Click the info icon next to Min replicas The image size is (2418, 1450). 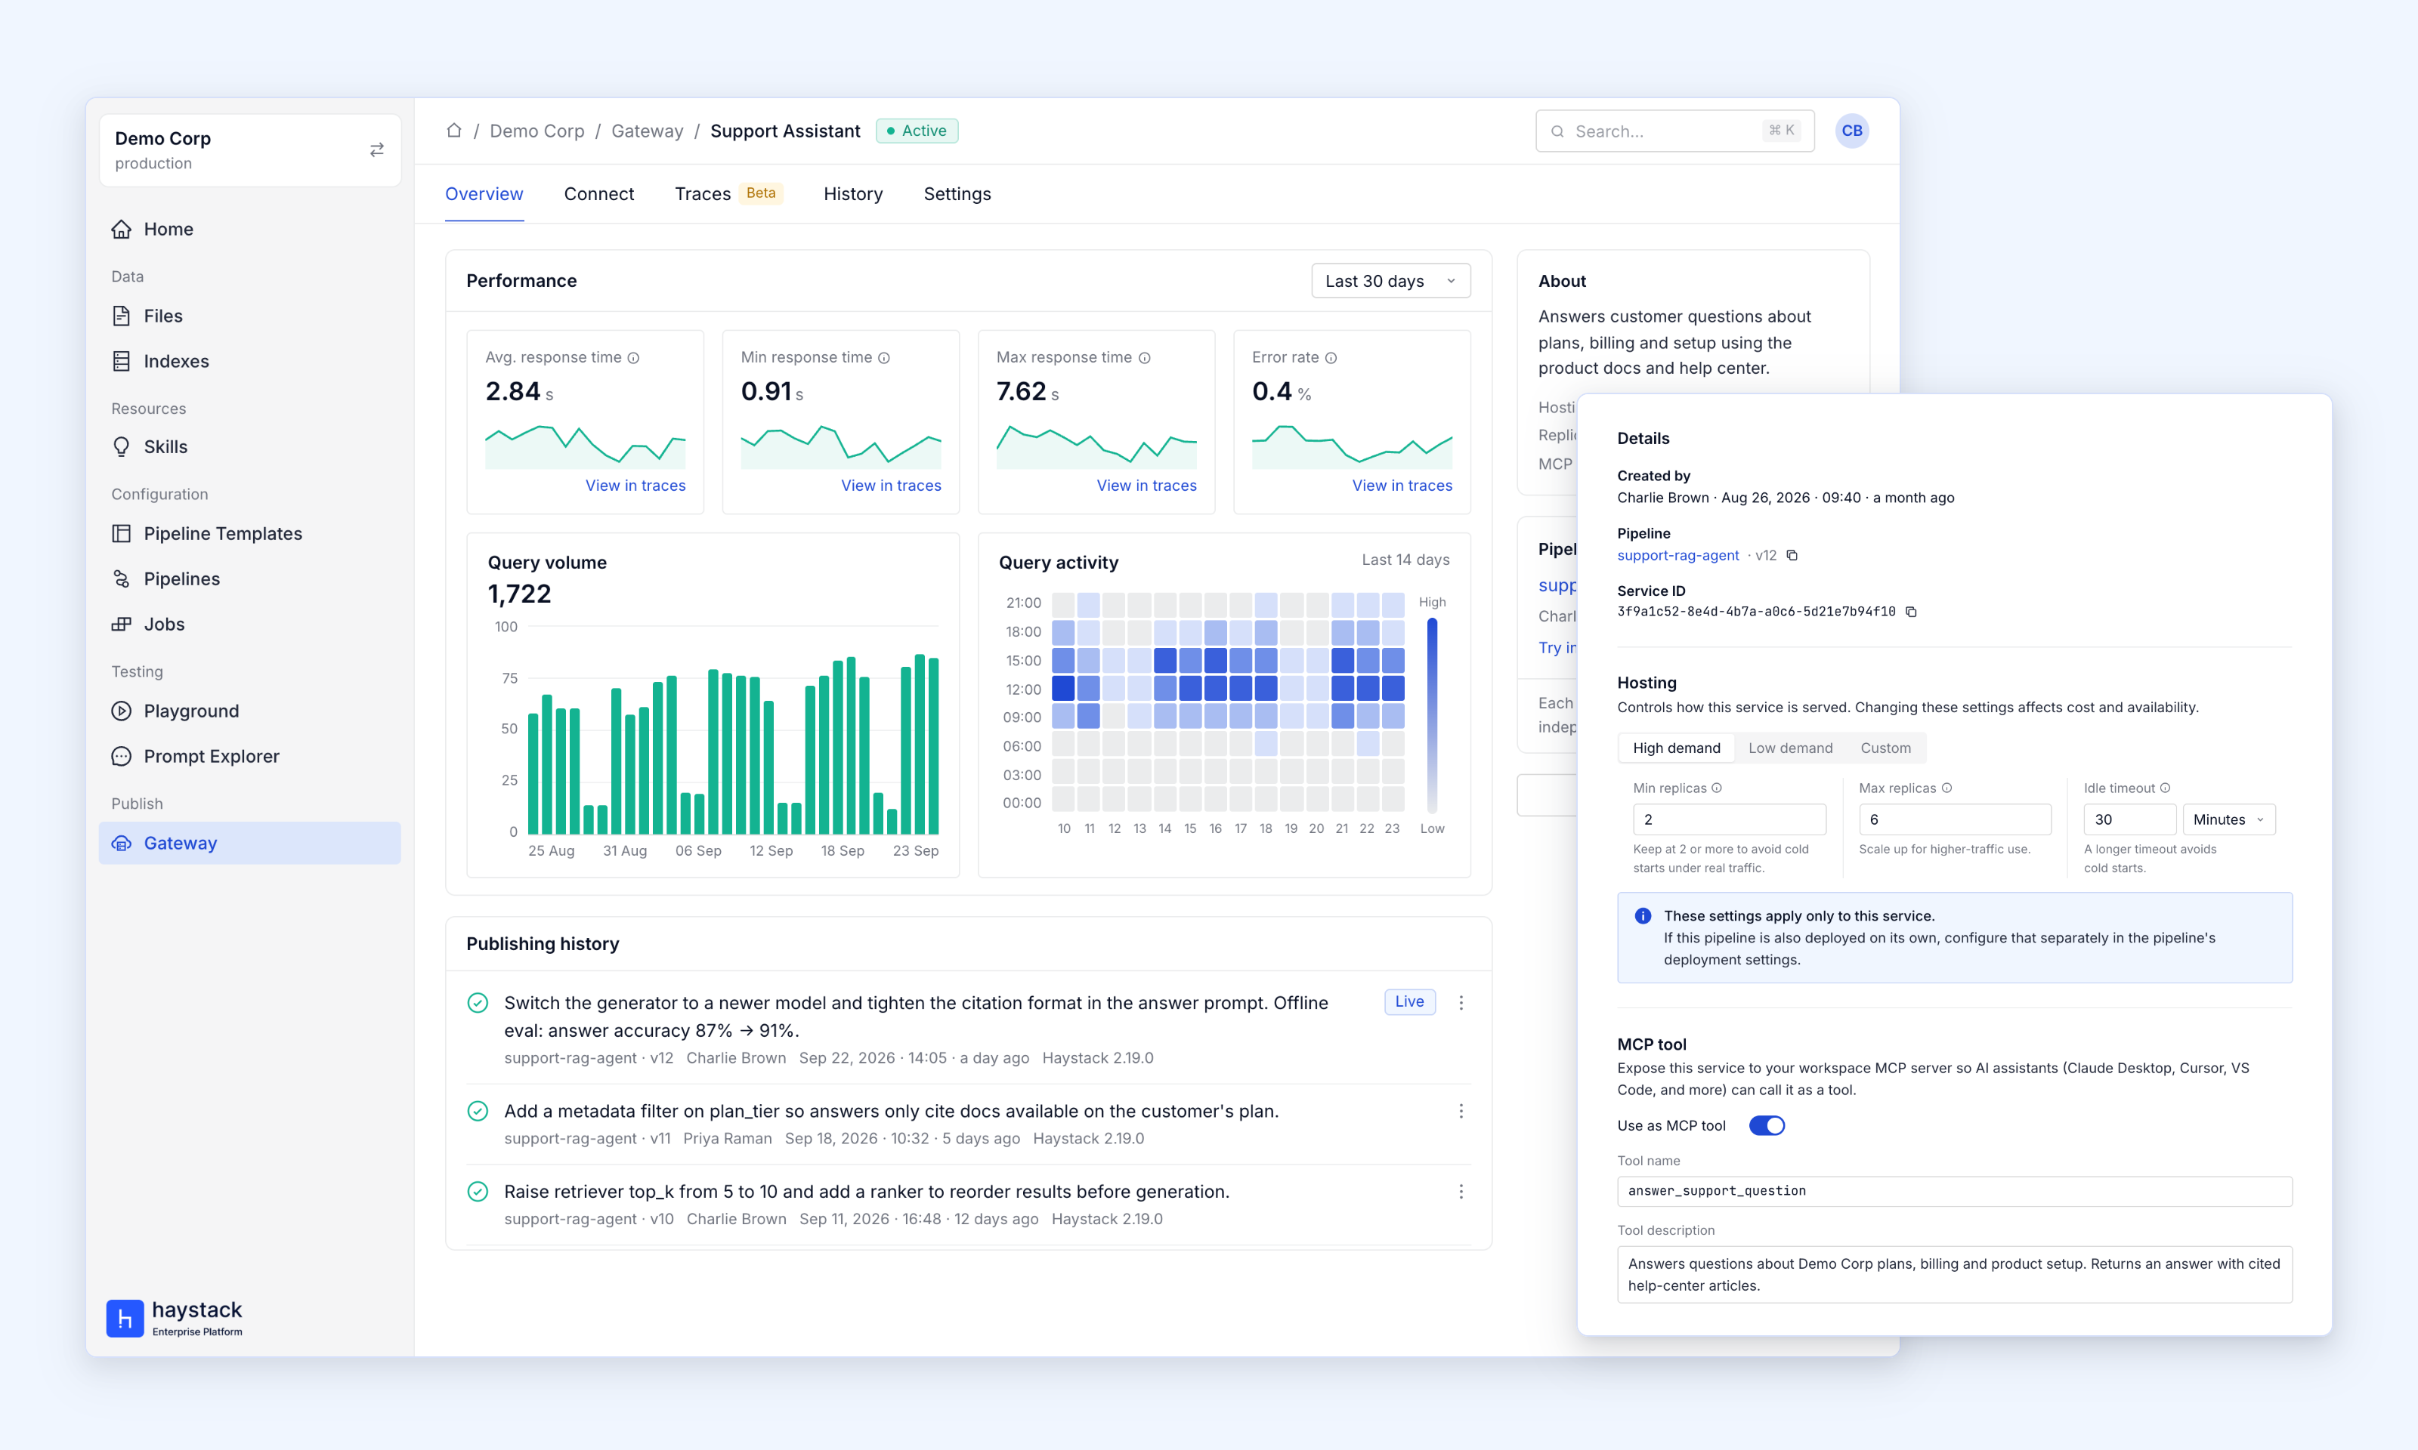1716,788
